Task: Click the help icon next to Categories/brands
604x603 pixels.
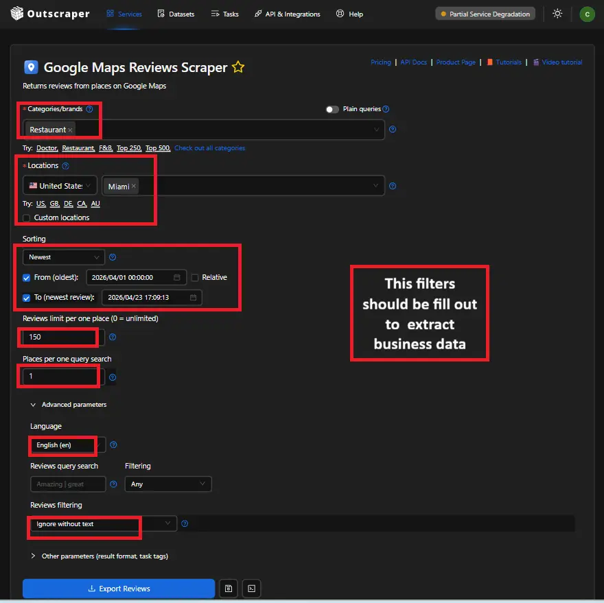Action: click(89, 109)
